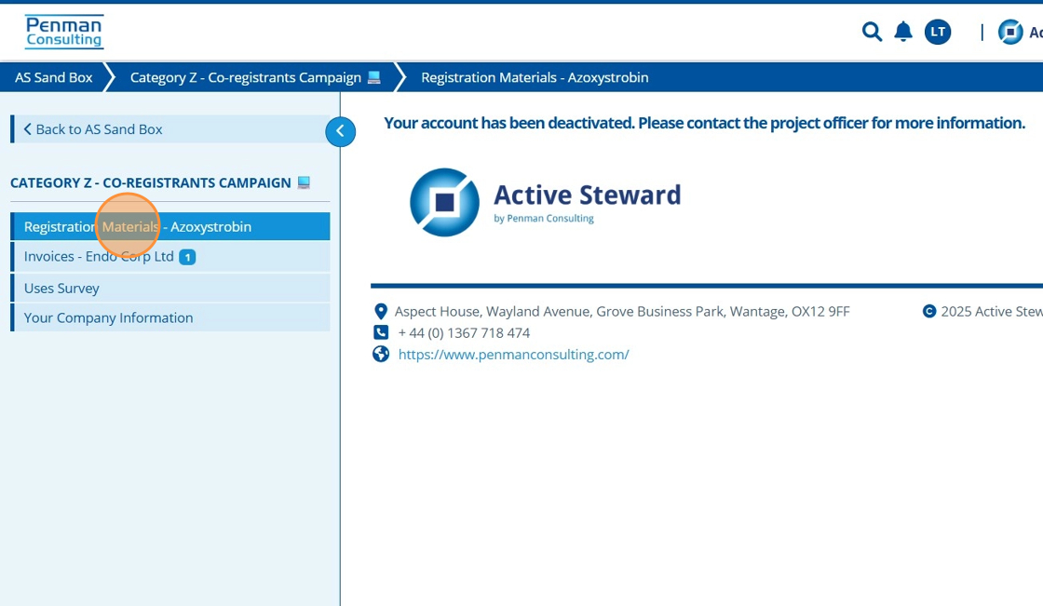Go to AS Sand Box breadcrumb
The width and height of the screenshot is (1043, 606).
tap(54, 77)
